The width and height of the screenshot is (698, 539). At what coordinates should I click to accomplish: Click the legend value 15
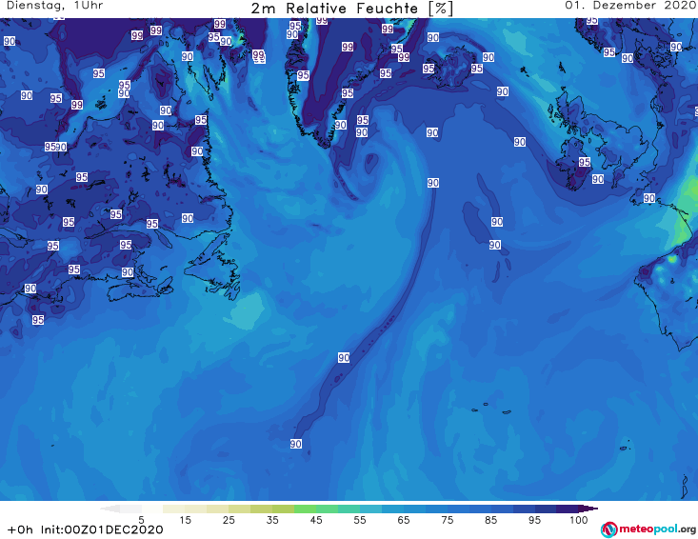tap(185, 520)
